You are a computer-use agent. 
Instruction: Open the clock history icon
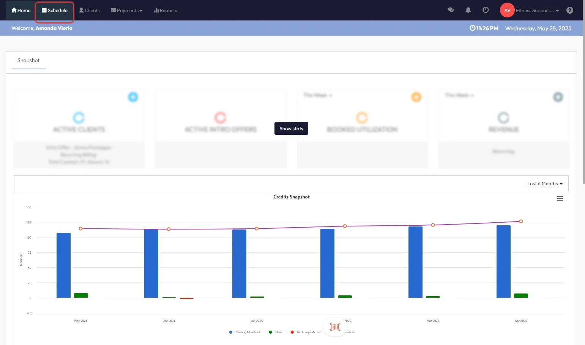coord(486,10)
